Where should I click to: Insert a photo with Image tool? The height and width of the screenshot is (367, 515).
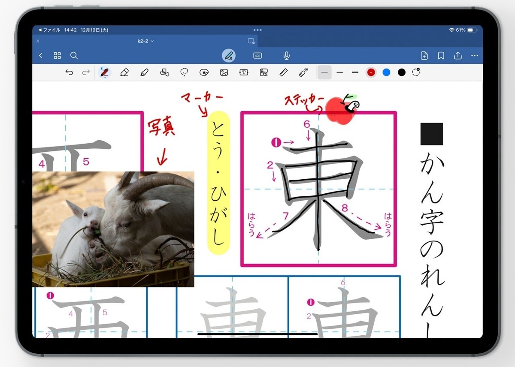[x=224, y=72]
